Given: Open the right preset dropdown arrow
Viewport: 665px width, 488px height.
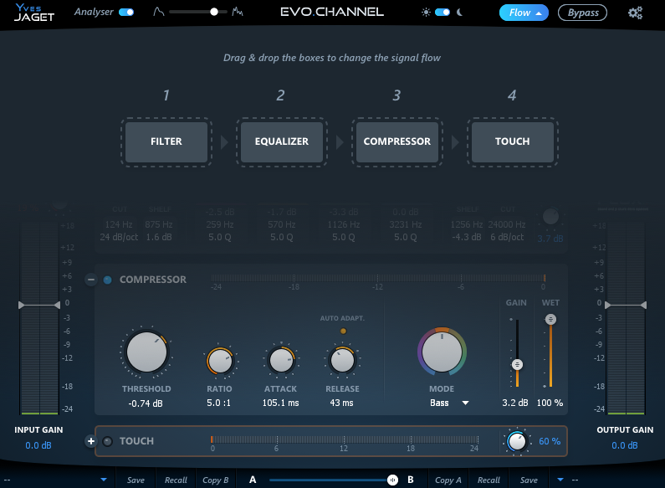Looking at the screenshot, I should [560, 480].
